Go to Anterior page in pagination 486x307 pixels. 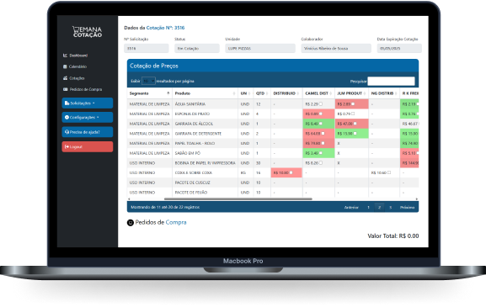pyautogui.click(x=351, y=208)
